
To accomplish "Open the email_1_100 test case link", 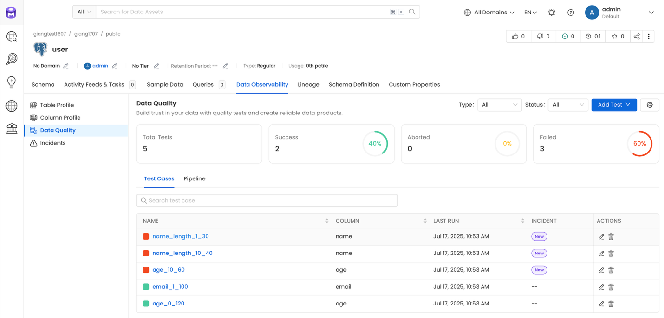I will (x=170, y=287).
